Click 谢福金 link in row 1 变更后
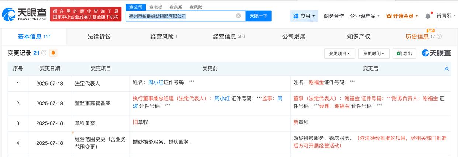The width and height of the screenshot is (458, 157). (316, 83)
